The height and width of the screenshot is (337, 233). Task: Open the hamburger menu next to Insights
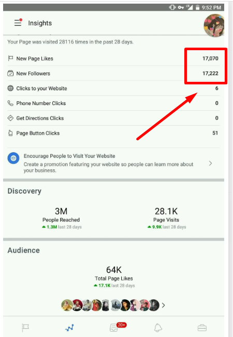(18, 23)
